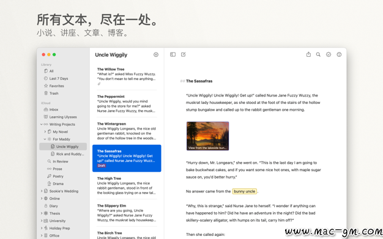Expand Sookie's Wedding chevron

[41, 191]
